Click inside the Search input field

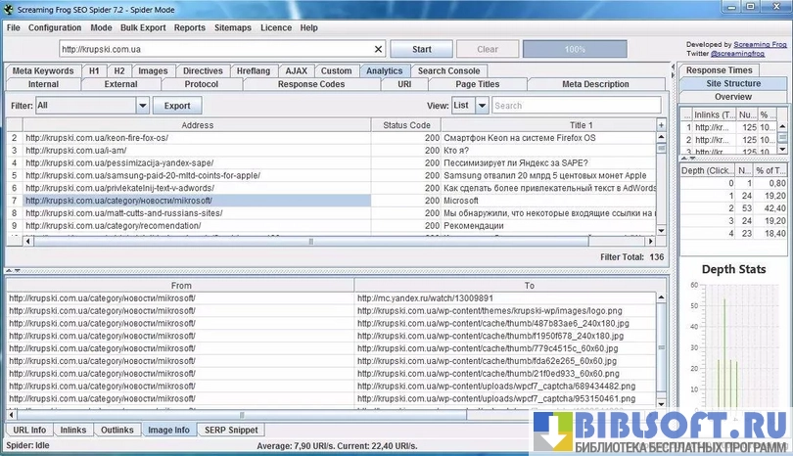(576, 105)
